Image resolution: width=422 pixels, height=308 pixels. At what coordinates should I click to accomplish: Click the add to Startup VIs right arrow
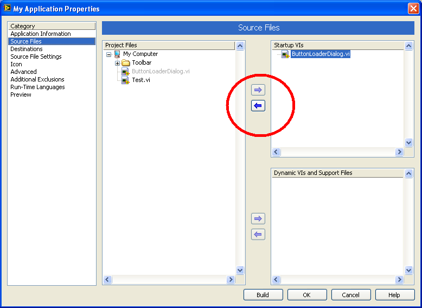click(258, 90)
